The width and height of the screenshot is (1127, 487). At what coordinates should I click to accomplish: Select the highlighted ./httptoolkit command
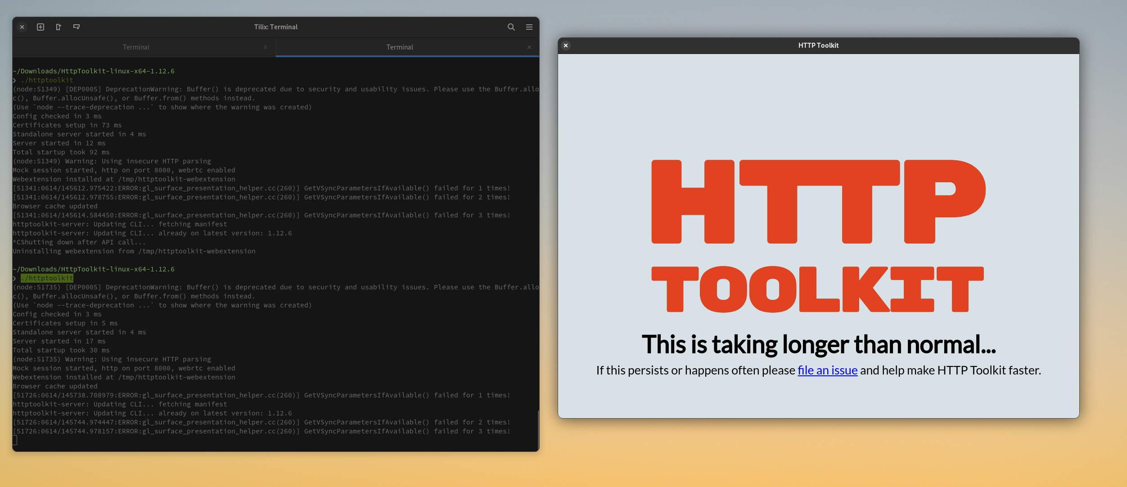pos(46,278)
